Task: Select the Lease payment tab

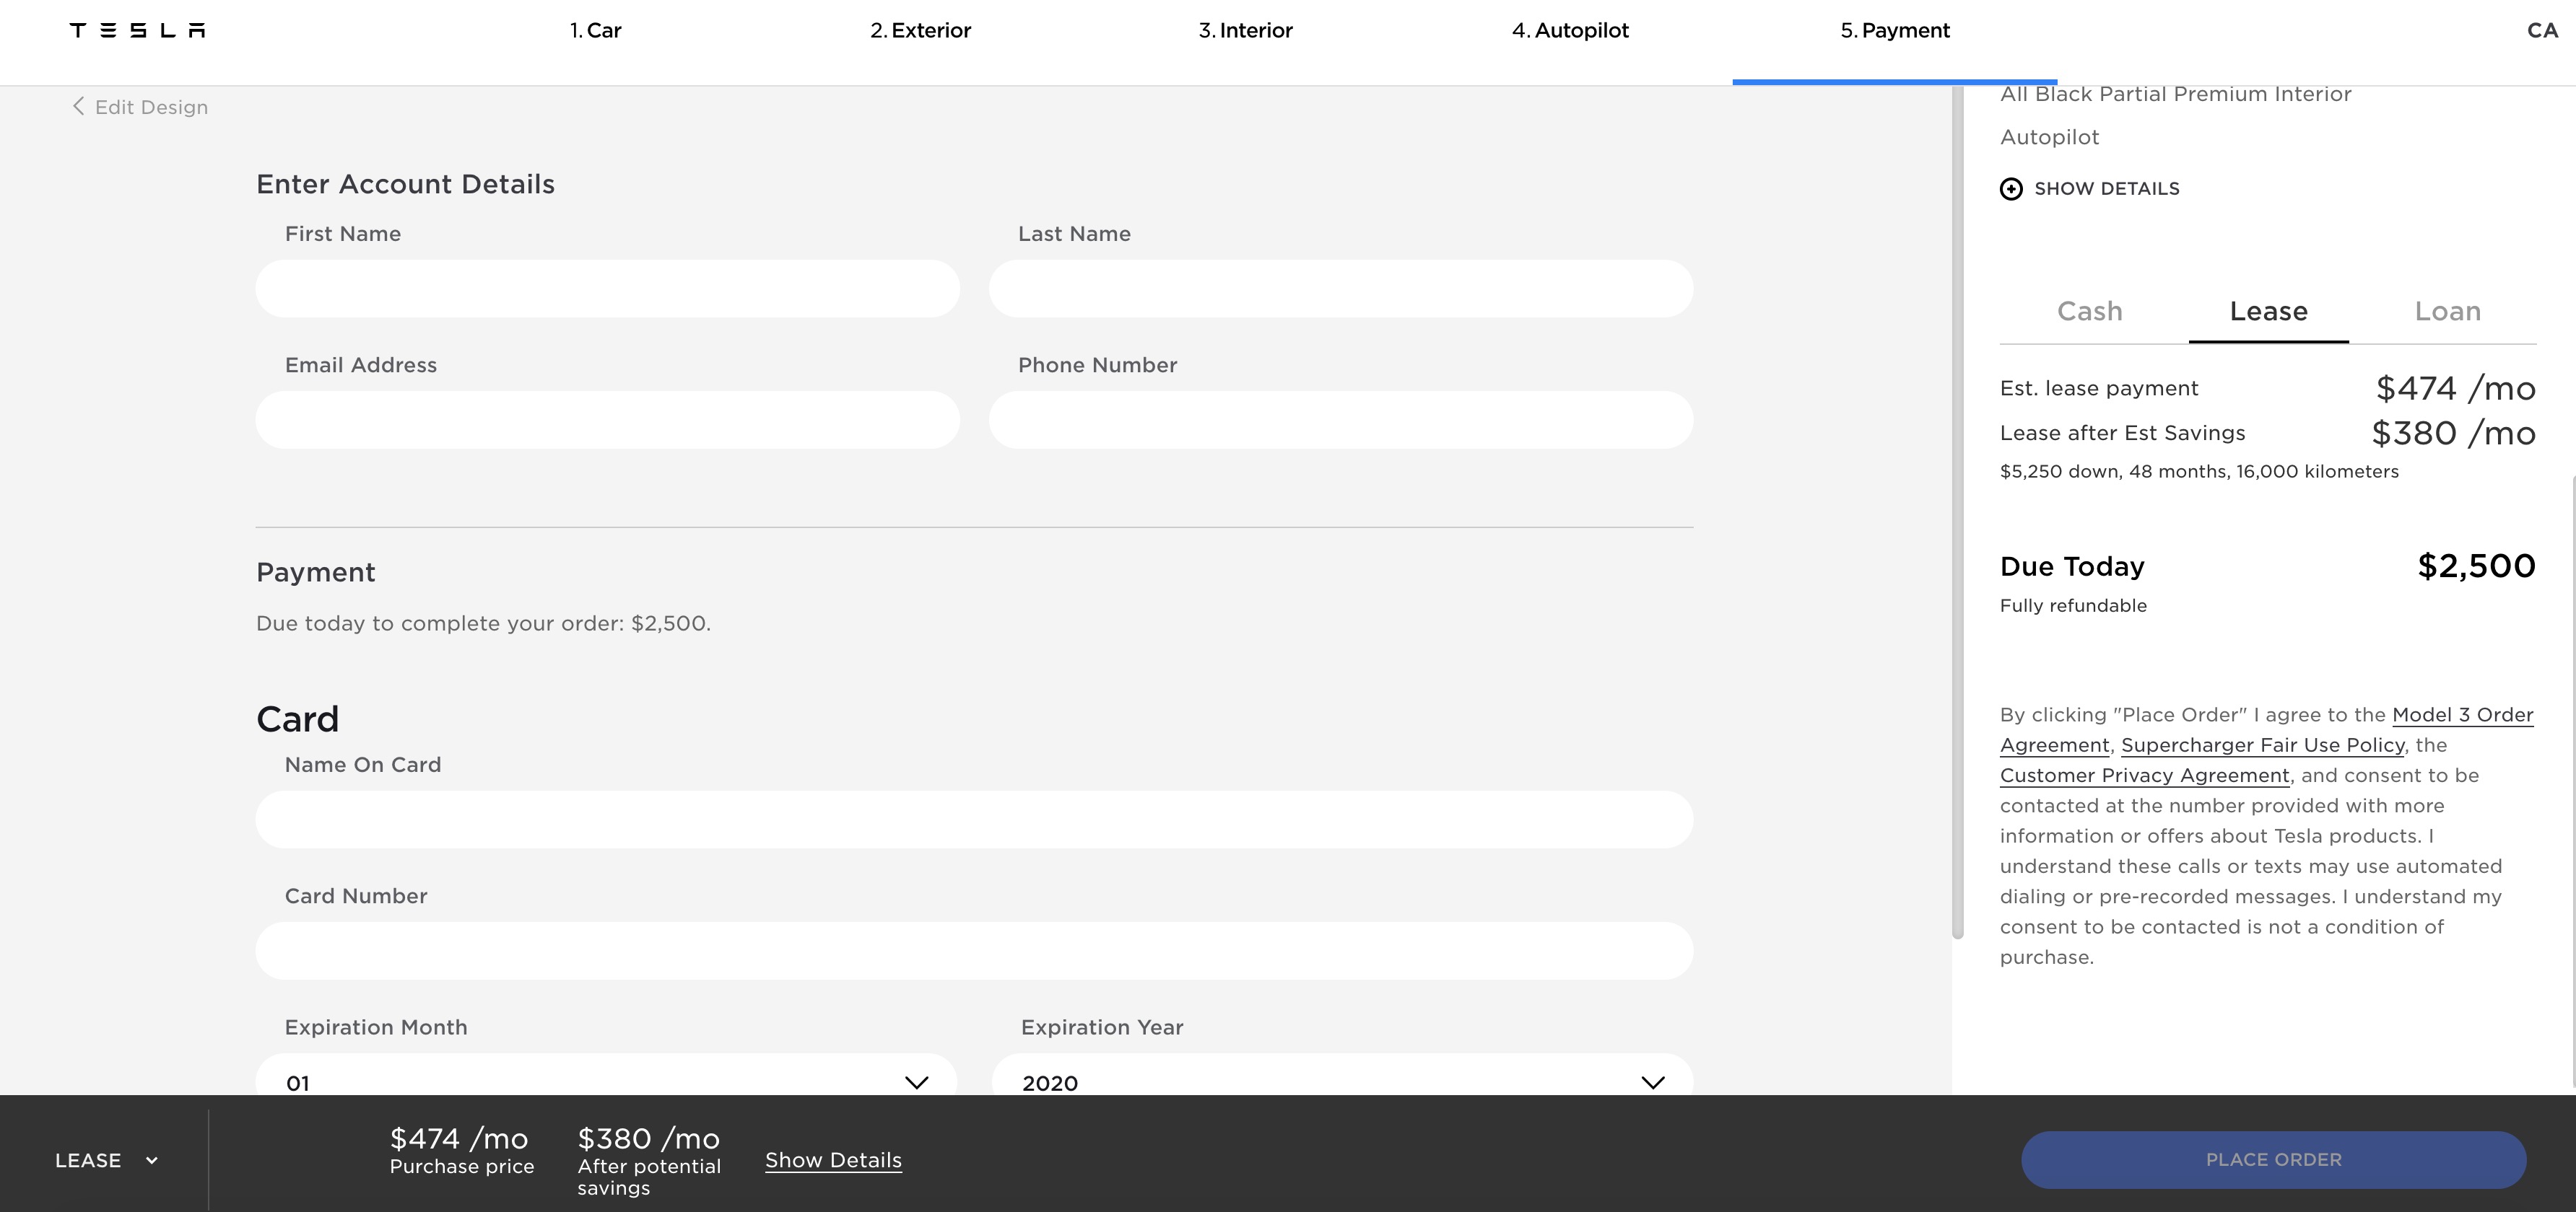Action: click(x=2268, y=311)
